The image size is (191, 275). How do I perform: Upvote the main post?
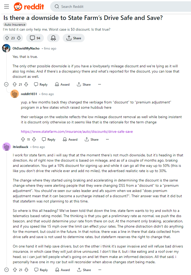click(7, 38)
